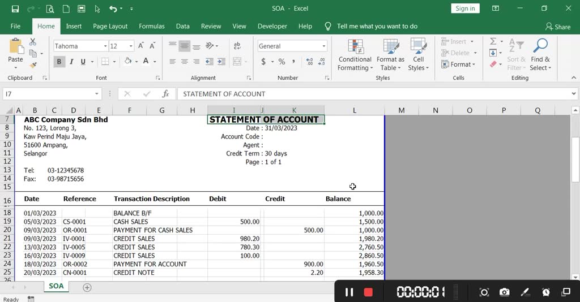Click the Sign in button
This screenshot has height=302, width=580.
click(465, 8)
